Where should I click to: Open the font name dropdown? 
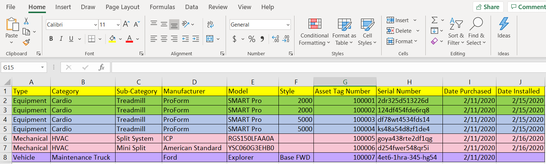95,25
